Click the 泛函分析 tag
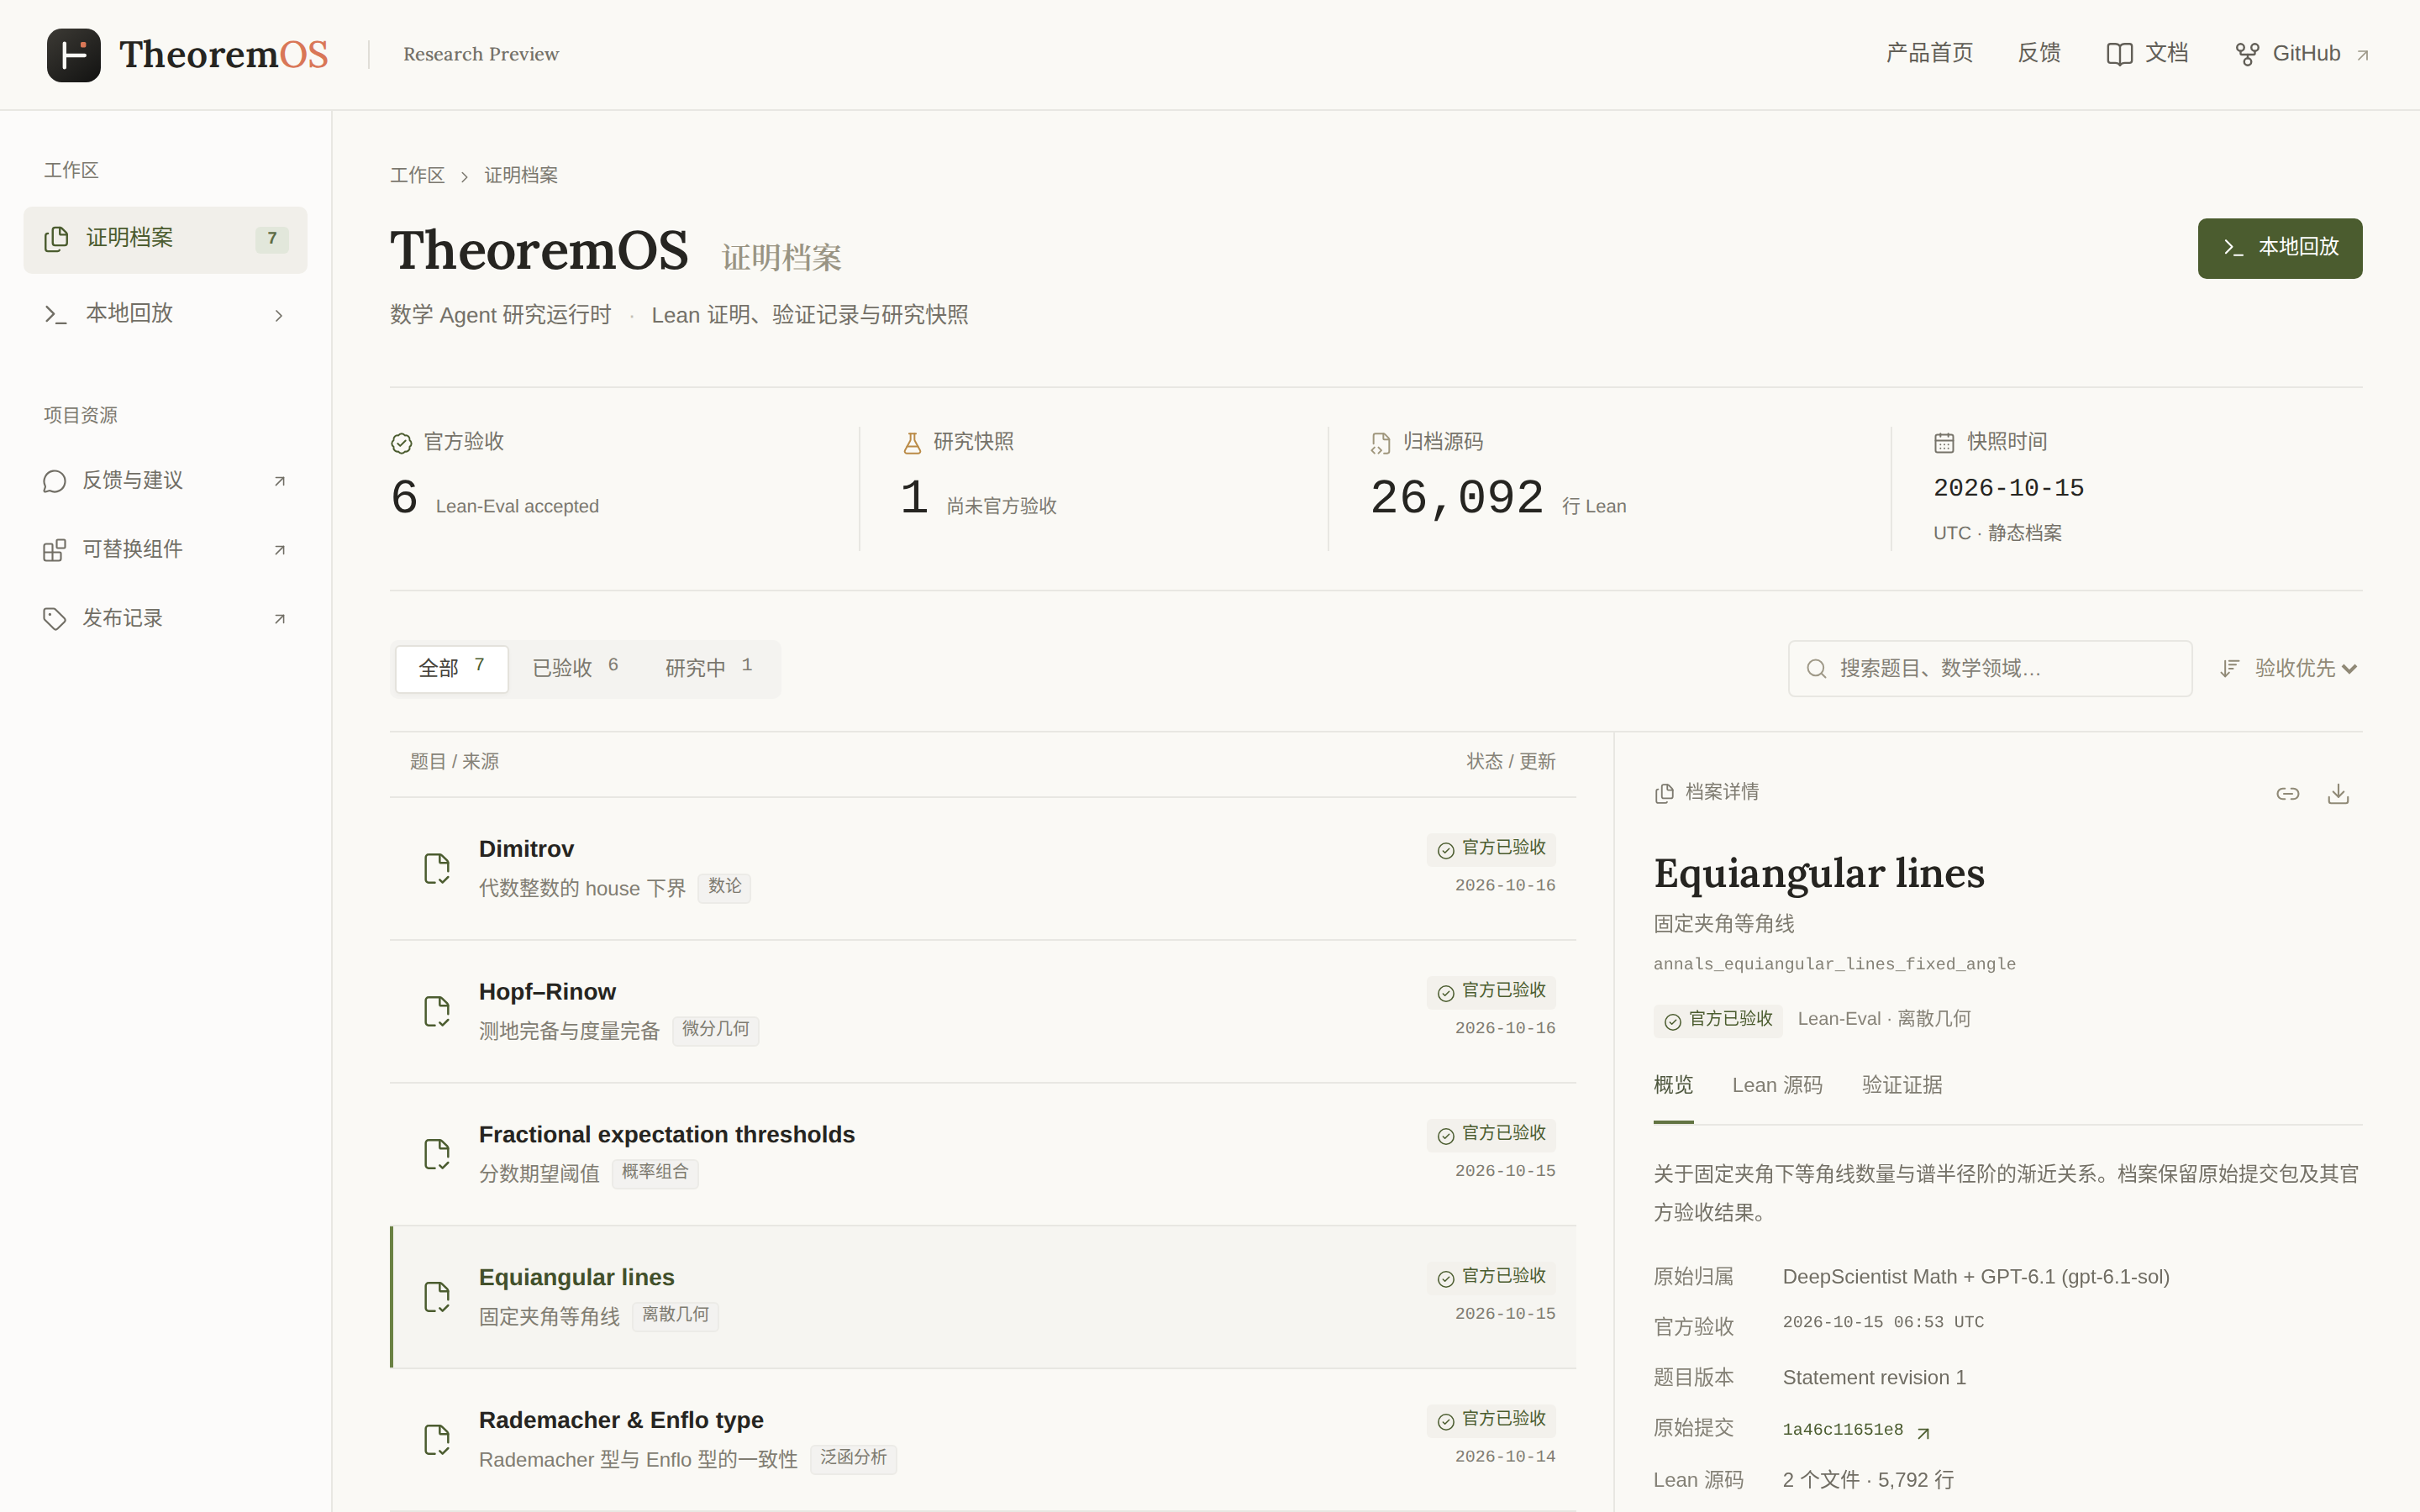Viewport: 2420px width, 1512px height. tap(853, 1459)
